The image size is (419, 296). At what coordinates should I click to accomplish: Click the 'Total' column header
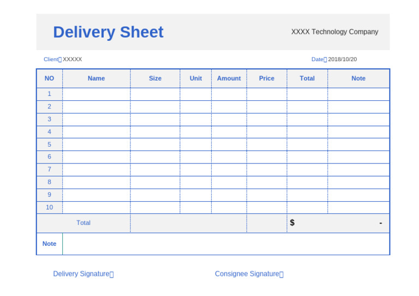pyautogui.click(x=307, y=78)
